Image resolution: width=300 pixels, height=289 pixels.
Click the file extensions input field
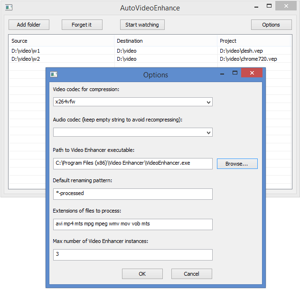click(x=133, y=224)
